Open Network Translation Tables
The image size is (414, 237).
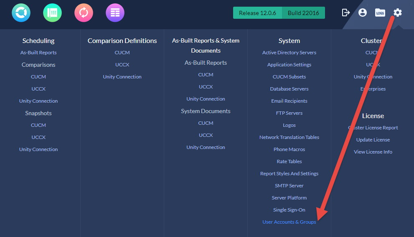point(289,137)
